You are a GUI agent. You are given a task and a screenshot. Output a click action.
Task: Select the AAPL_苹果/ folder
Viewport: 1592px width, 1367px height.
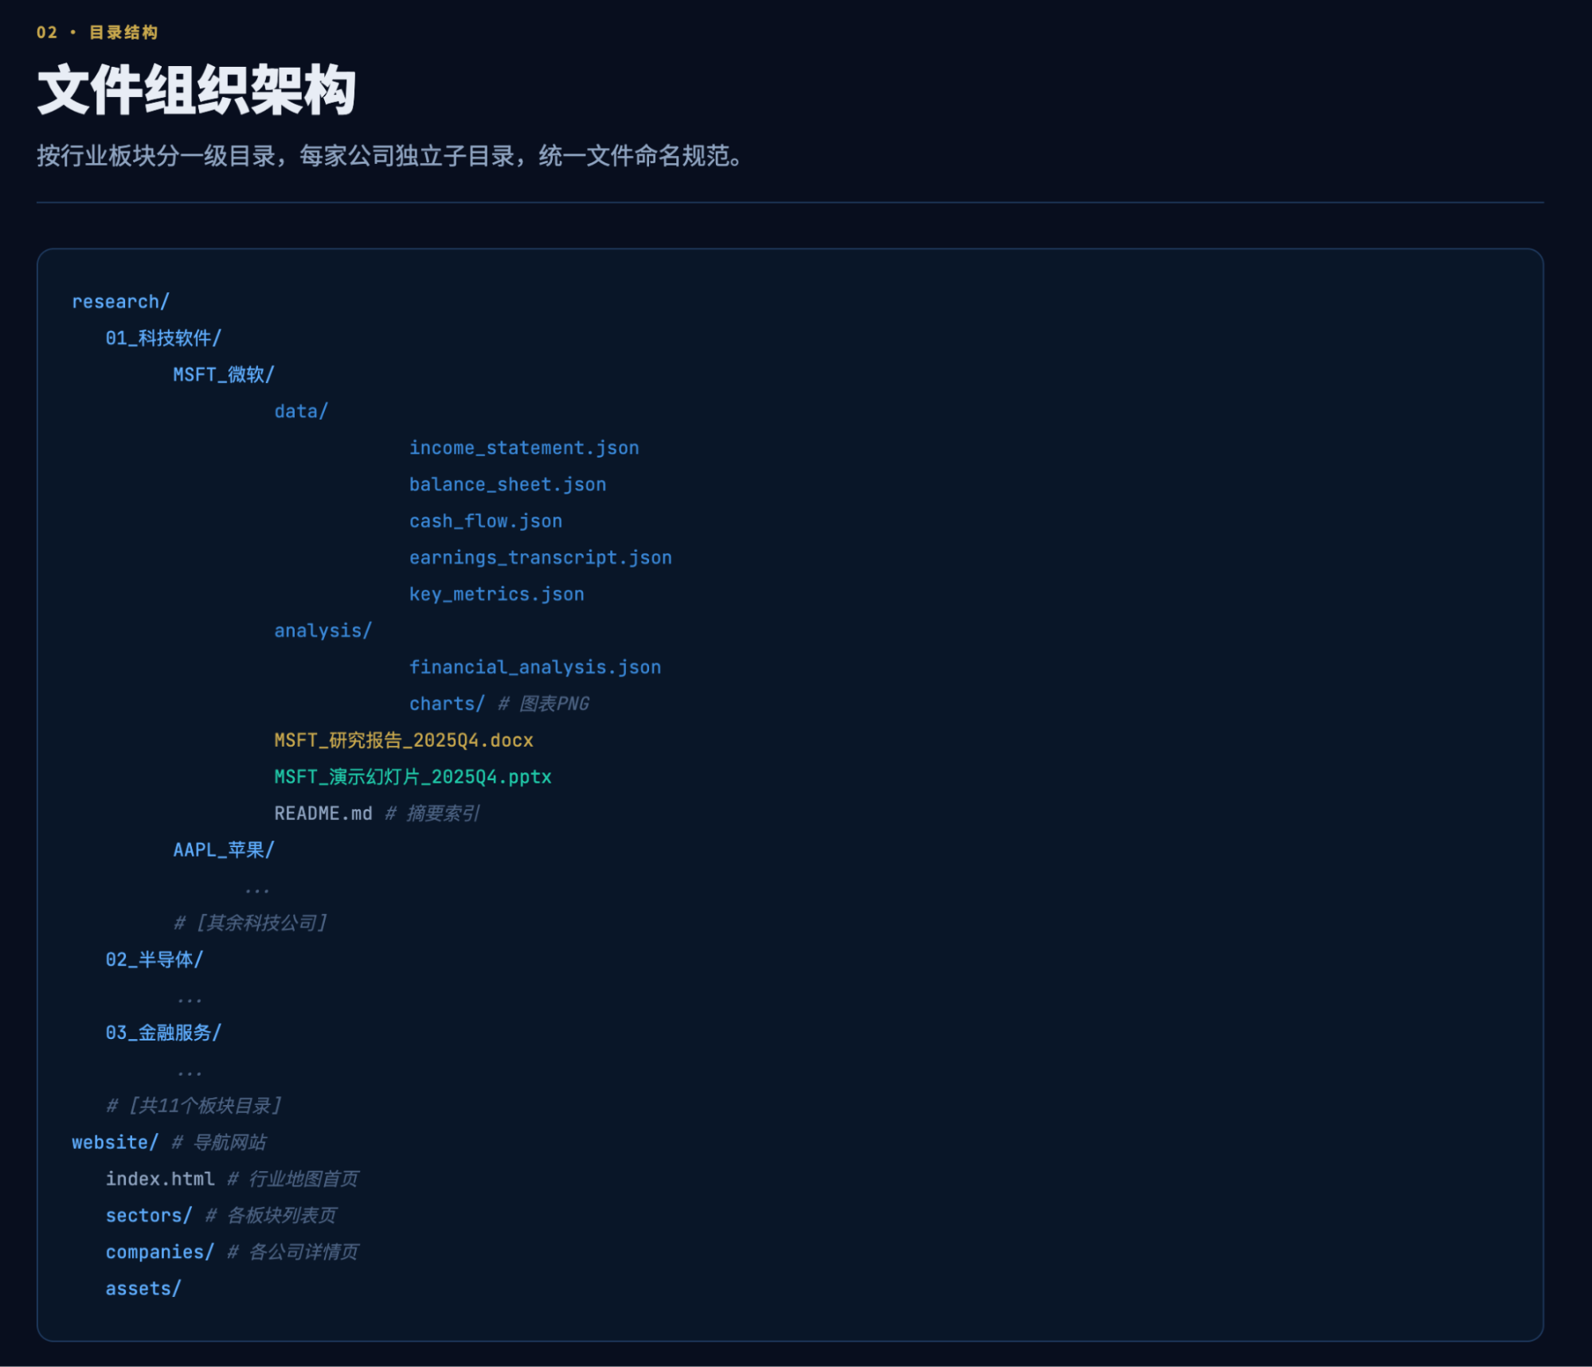[224, 850]
